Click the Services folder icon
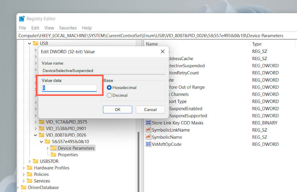The width and height of the screenshot is (297, 192). tap(30, 181)
